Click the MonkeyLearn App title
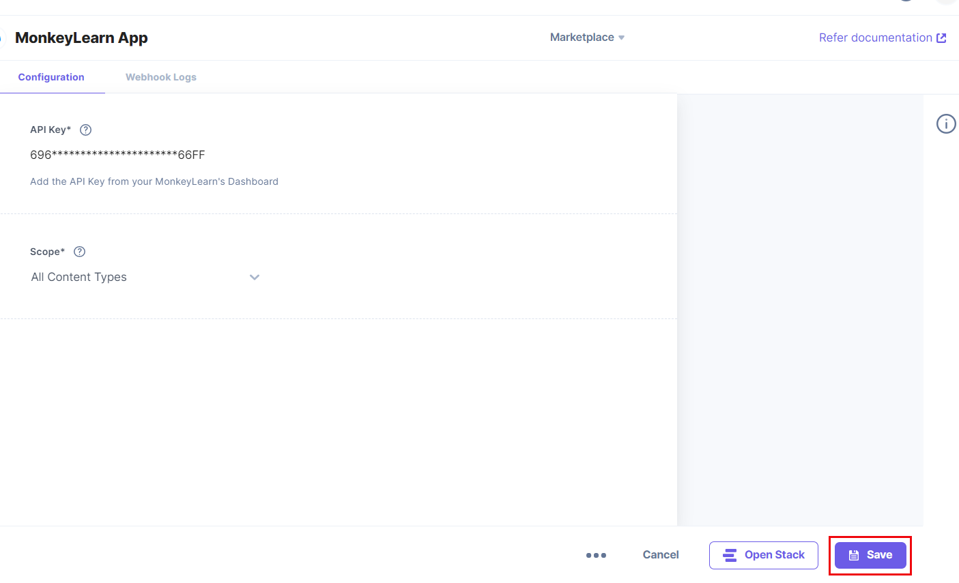The image size is (959, 583). point(81,38)
